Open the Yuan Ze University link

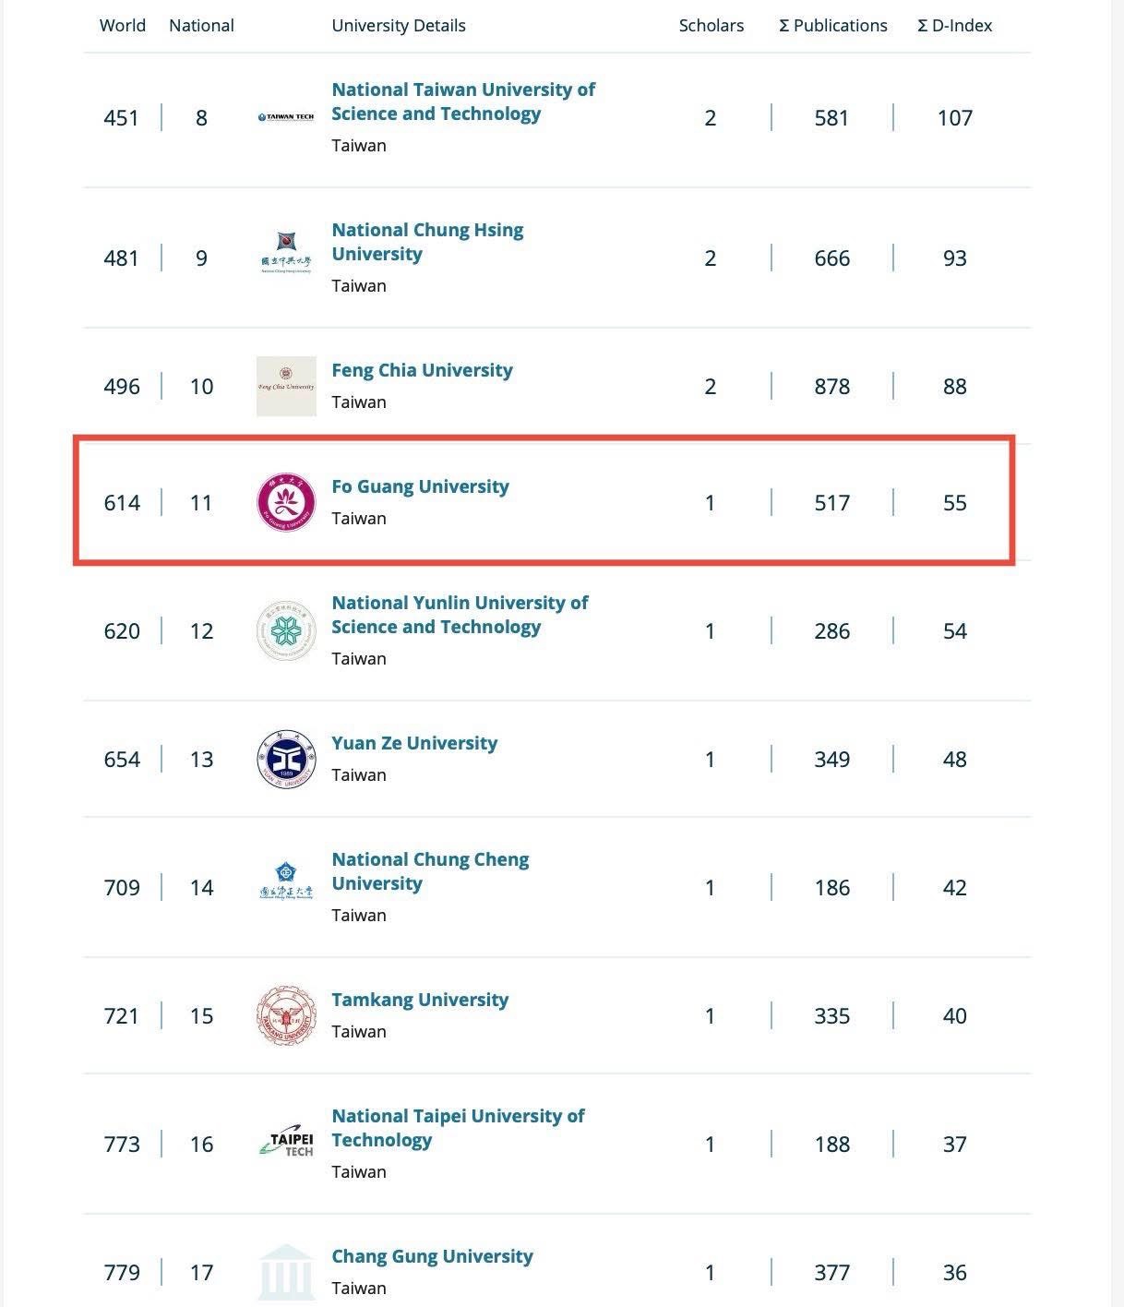coord(414,743)
